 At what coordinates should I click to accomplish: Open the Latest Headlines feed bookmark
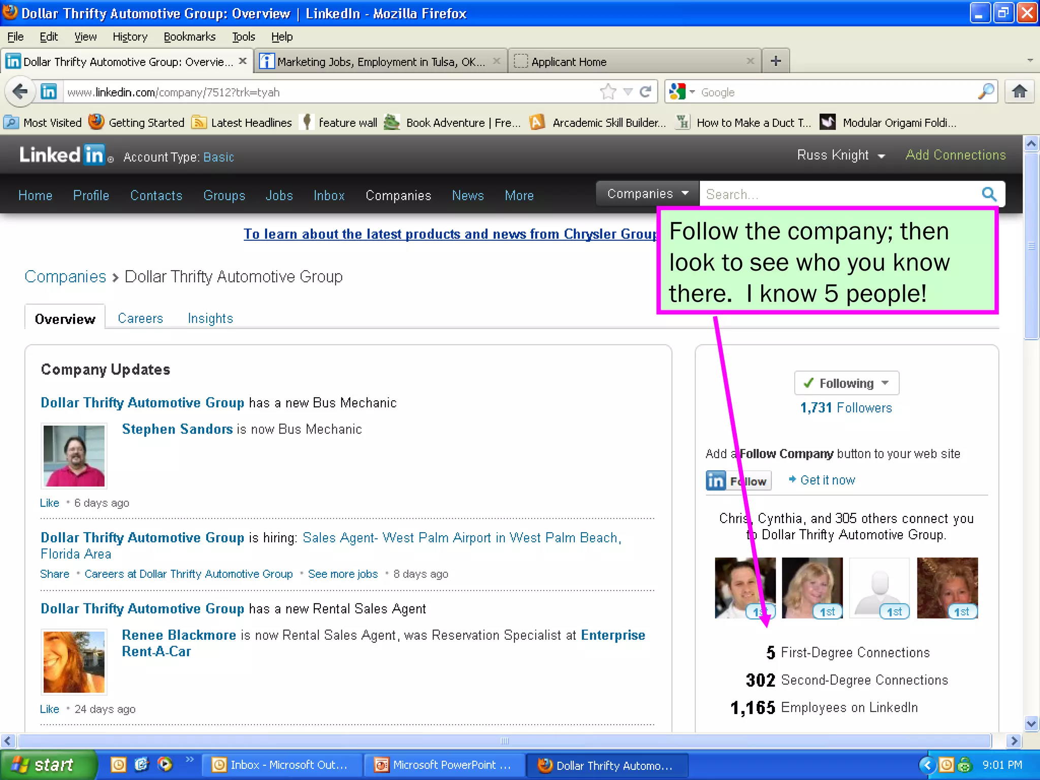click(242, 122)
